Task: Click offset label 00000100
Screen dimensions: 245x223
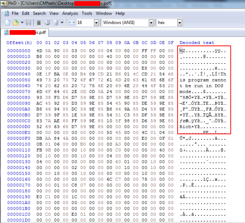Action: click(x=19, y=144)
